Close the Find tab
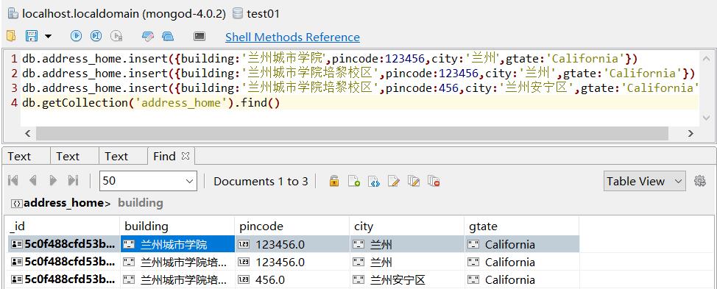 (186, 156)
